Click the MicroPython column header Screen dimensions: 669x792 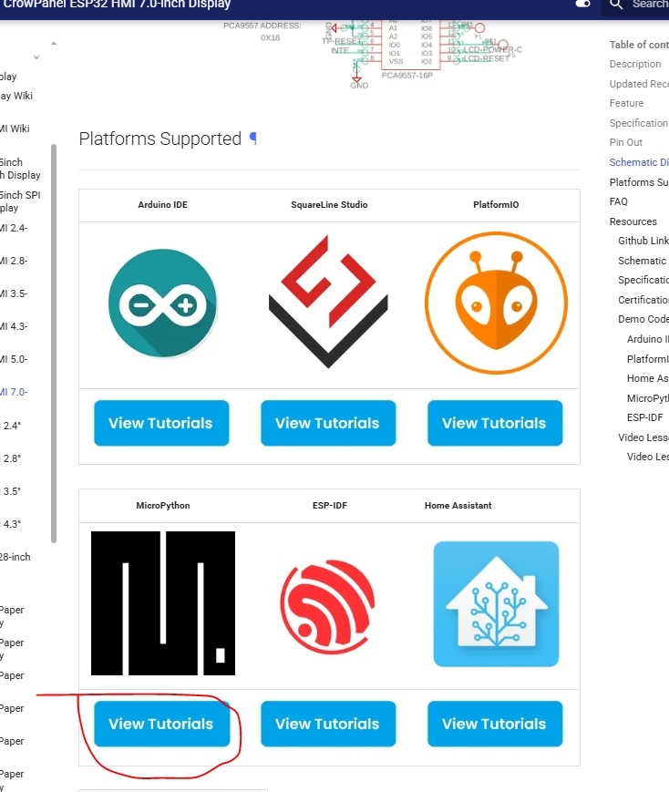[x=163, y=506]
